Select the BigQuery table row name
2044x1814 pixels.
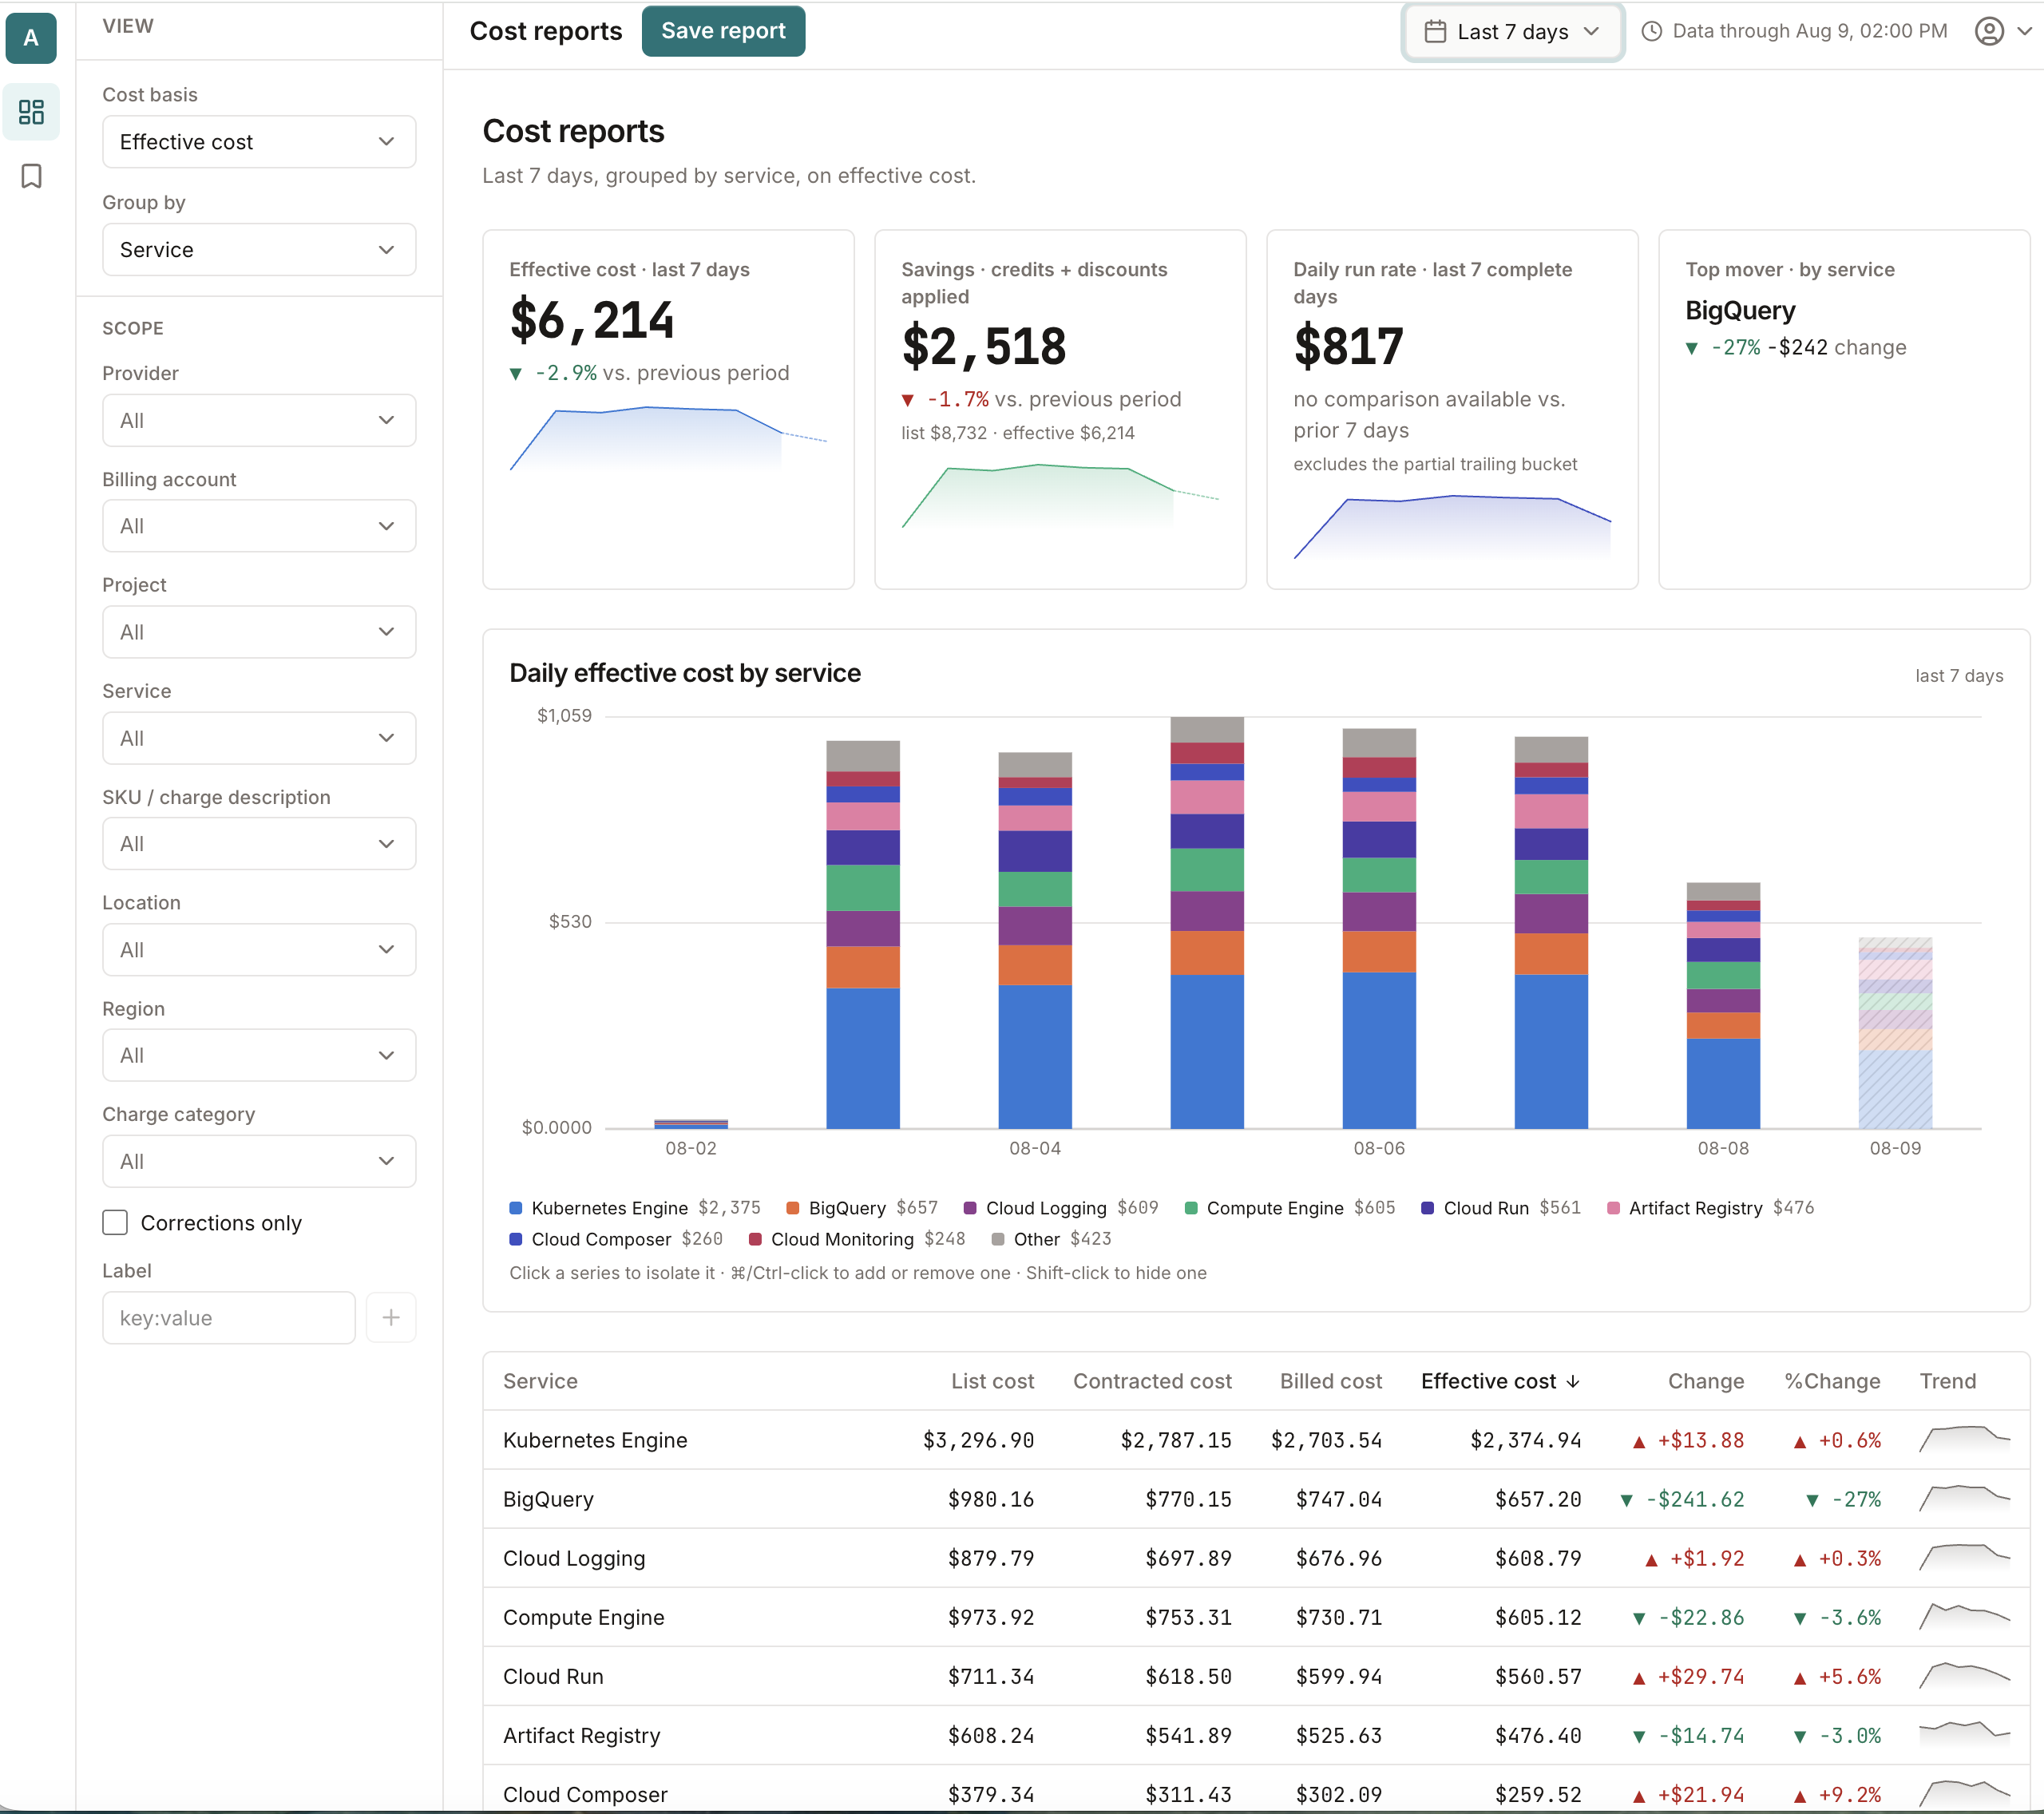[x=548, y=1499]
